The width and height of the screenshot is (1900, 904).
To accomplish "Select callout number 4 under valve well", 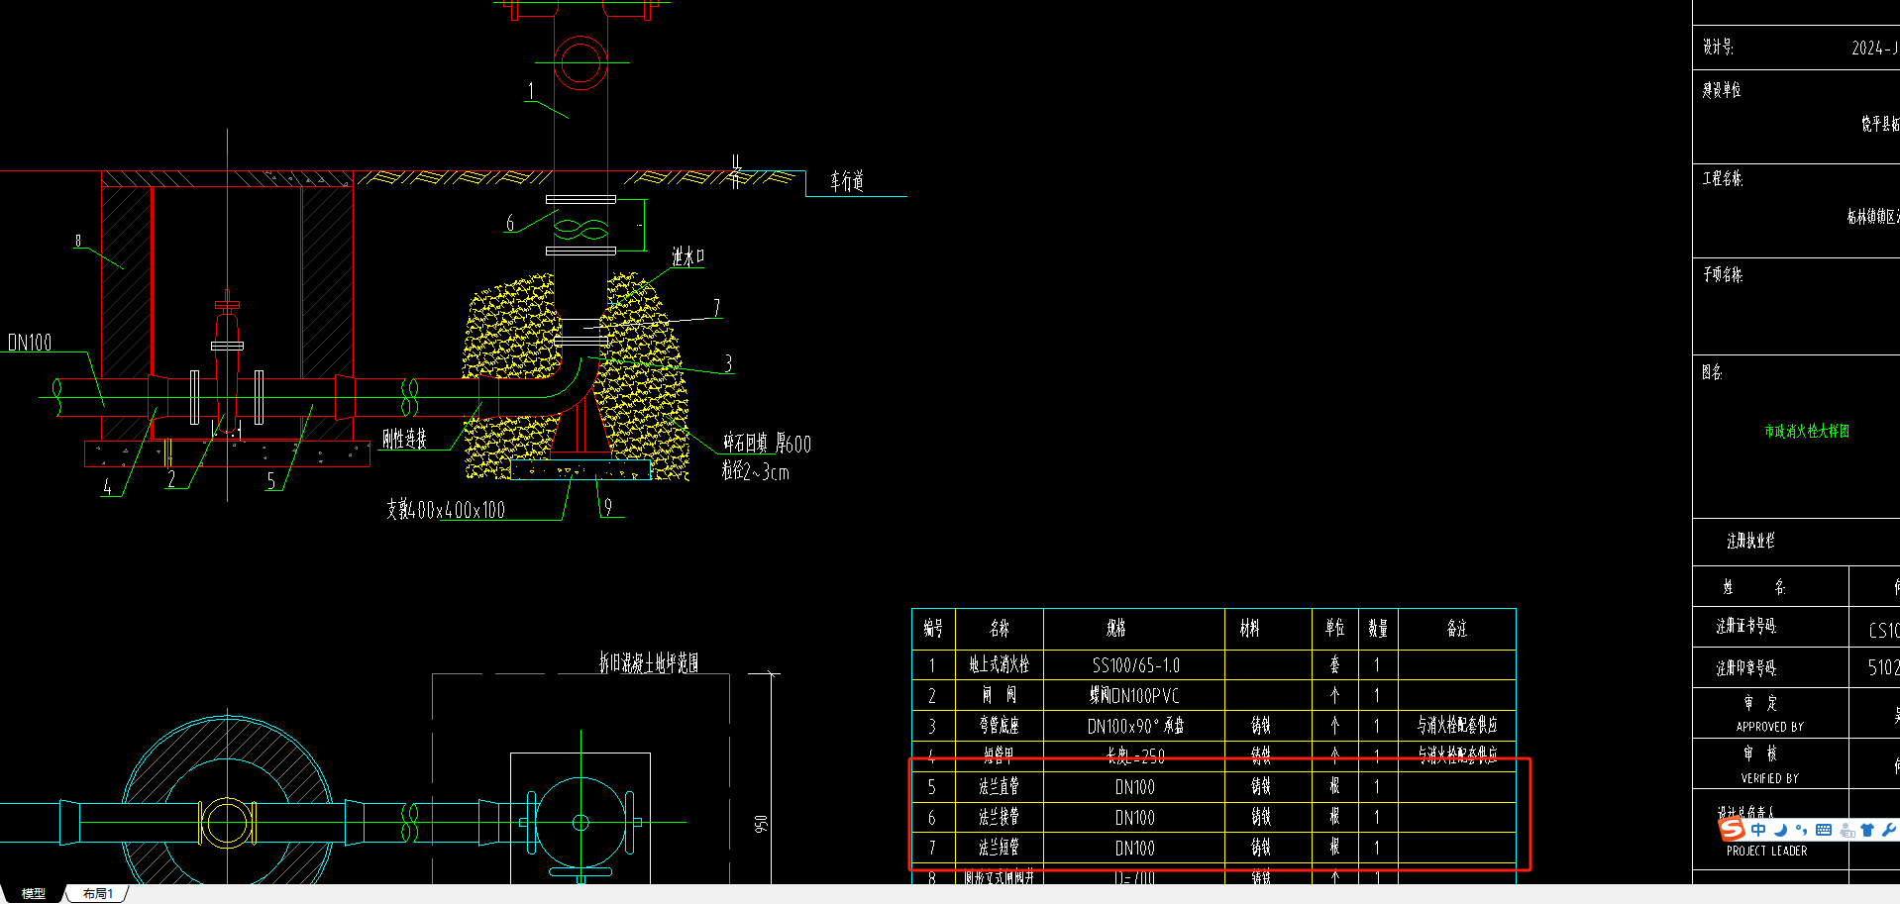I will (107, 486).
